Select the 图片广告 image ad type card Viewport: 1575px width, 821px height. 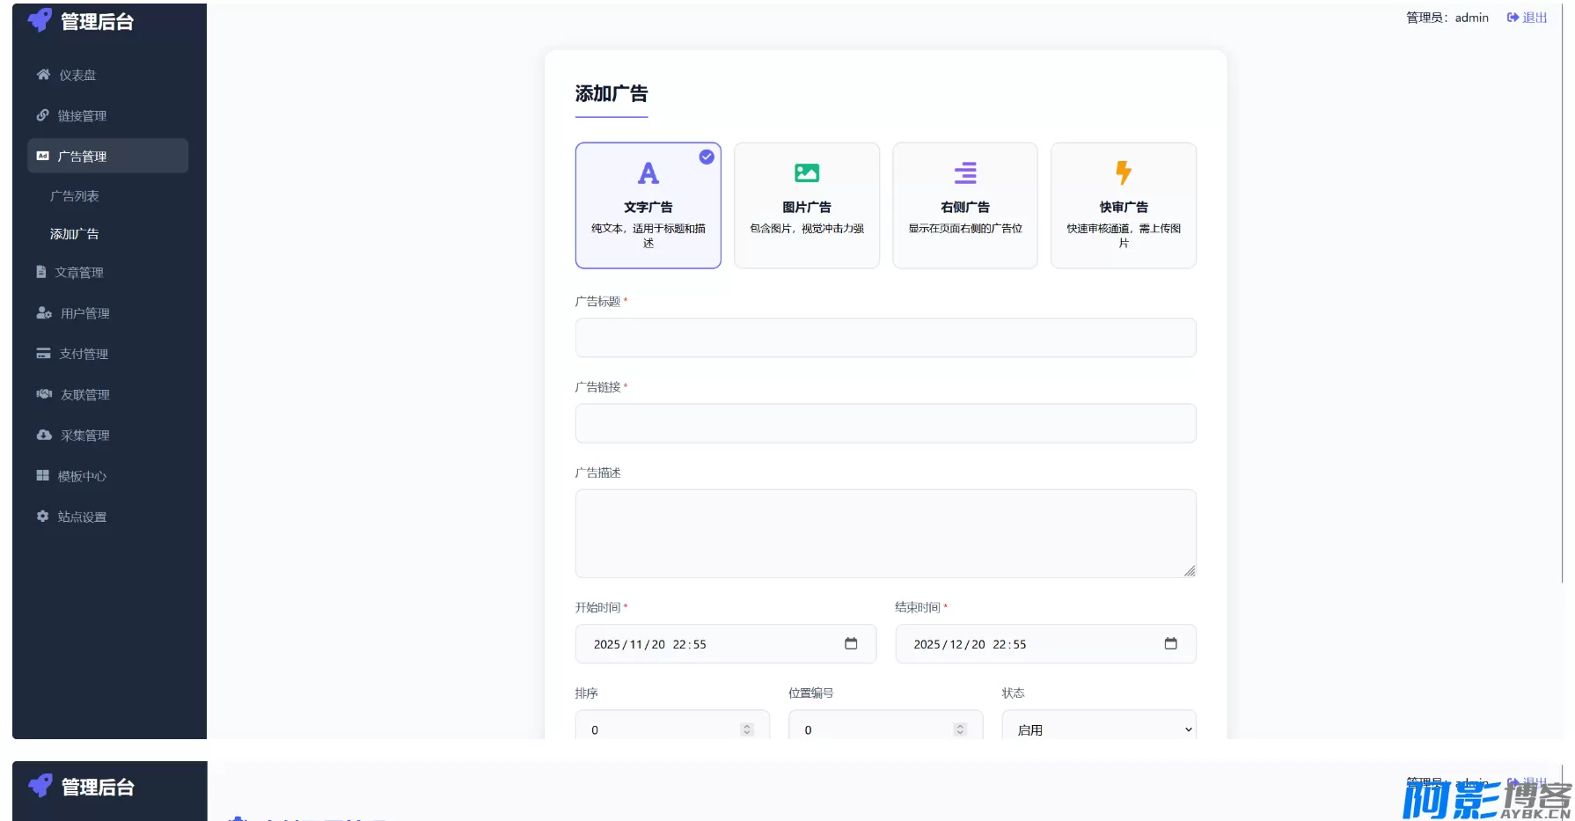point(806,205)
